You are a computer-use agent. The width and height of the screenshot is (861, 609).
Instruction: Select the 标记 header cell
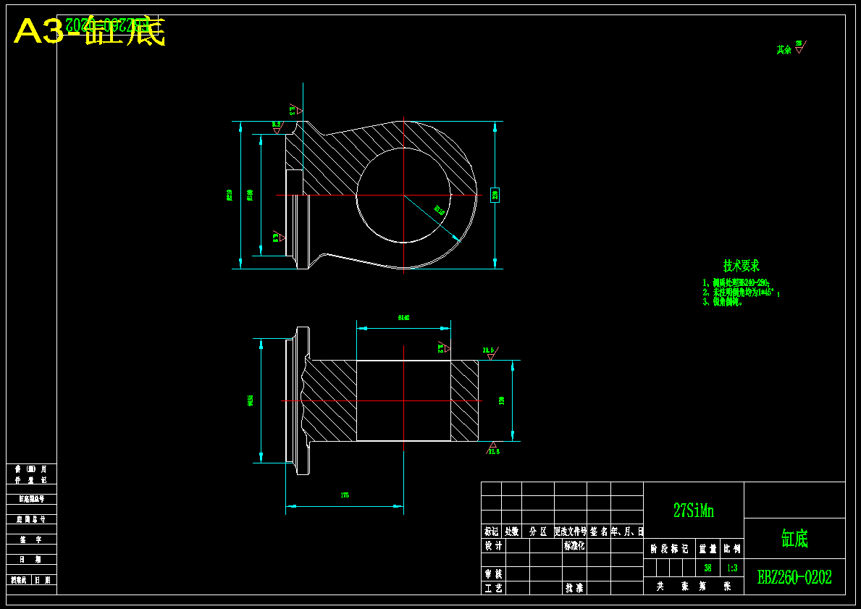coord(492,532)
